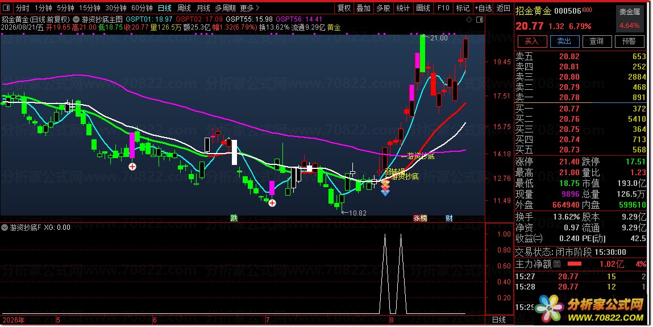The image size is (653, 327).
Task: Click the stacked diamond signal icon under 游资抄底
Action: [x=385, y=188]
